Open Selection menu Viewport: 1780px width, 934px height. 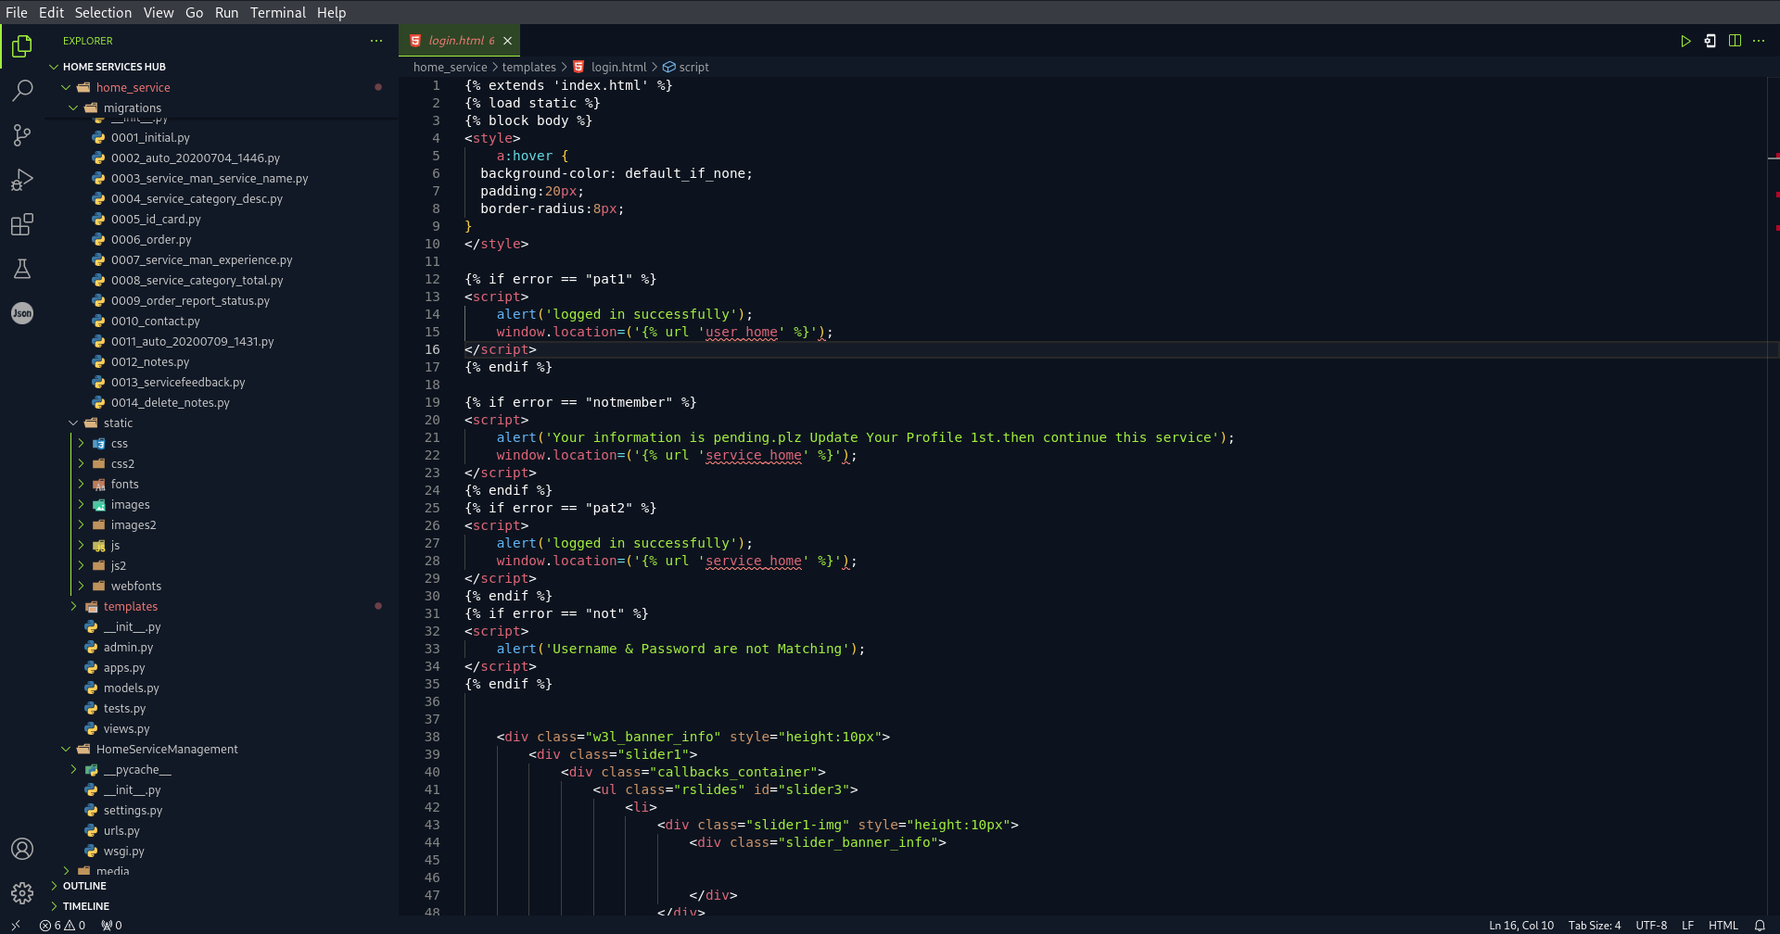coord(103,12)
